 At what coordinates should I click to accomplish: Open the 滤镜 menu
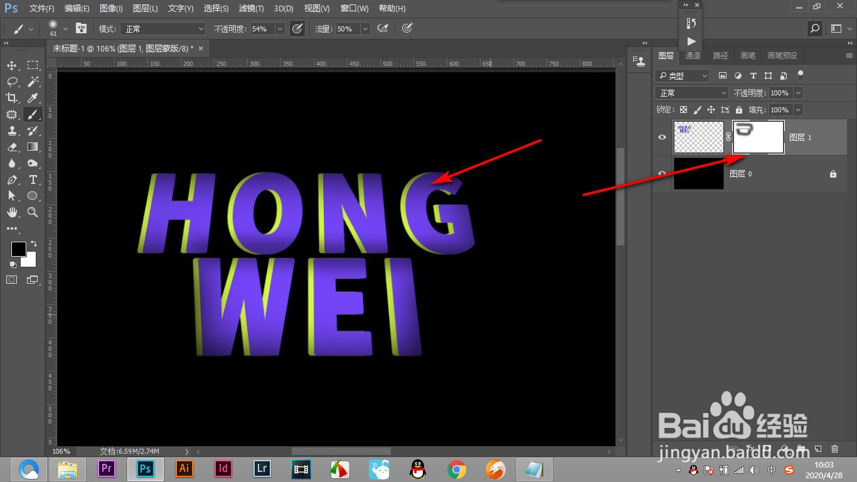250,8
